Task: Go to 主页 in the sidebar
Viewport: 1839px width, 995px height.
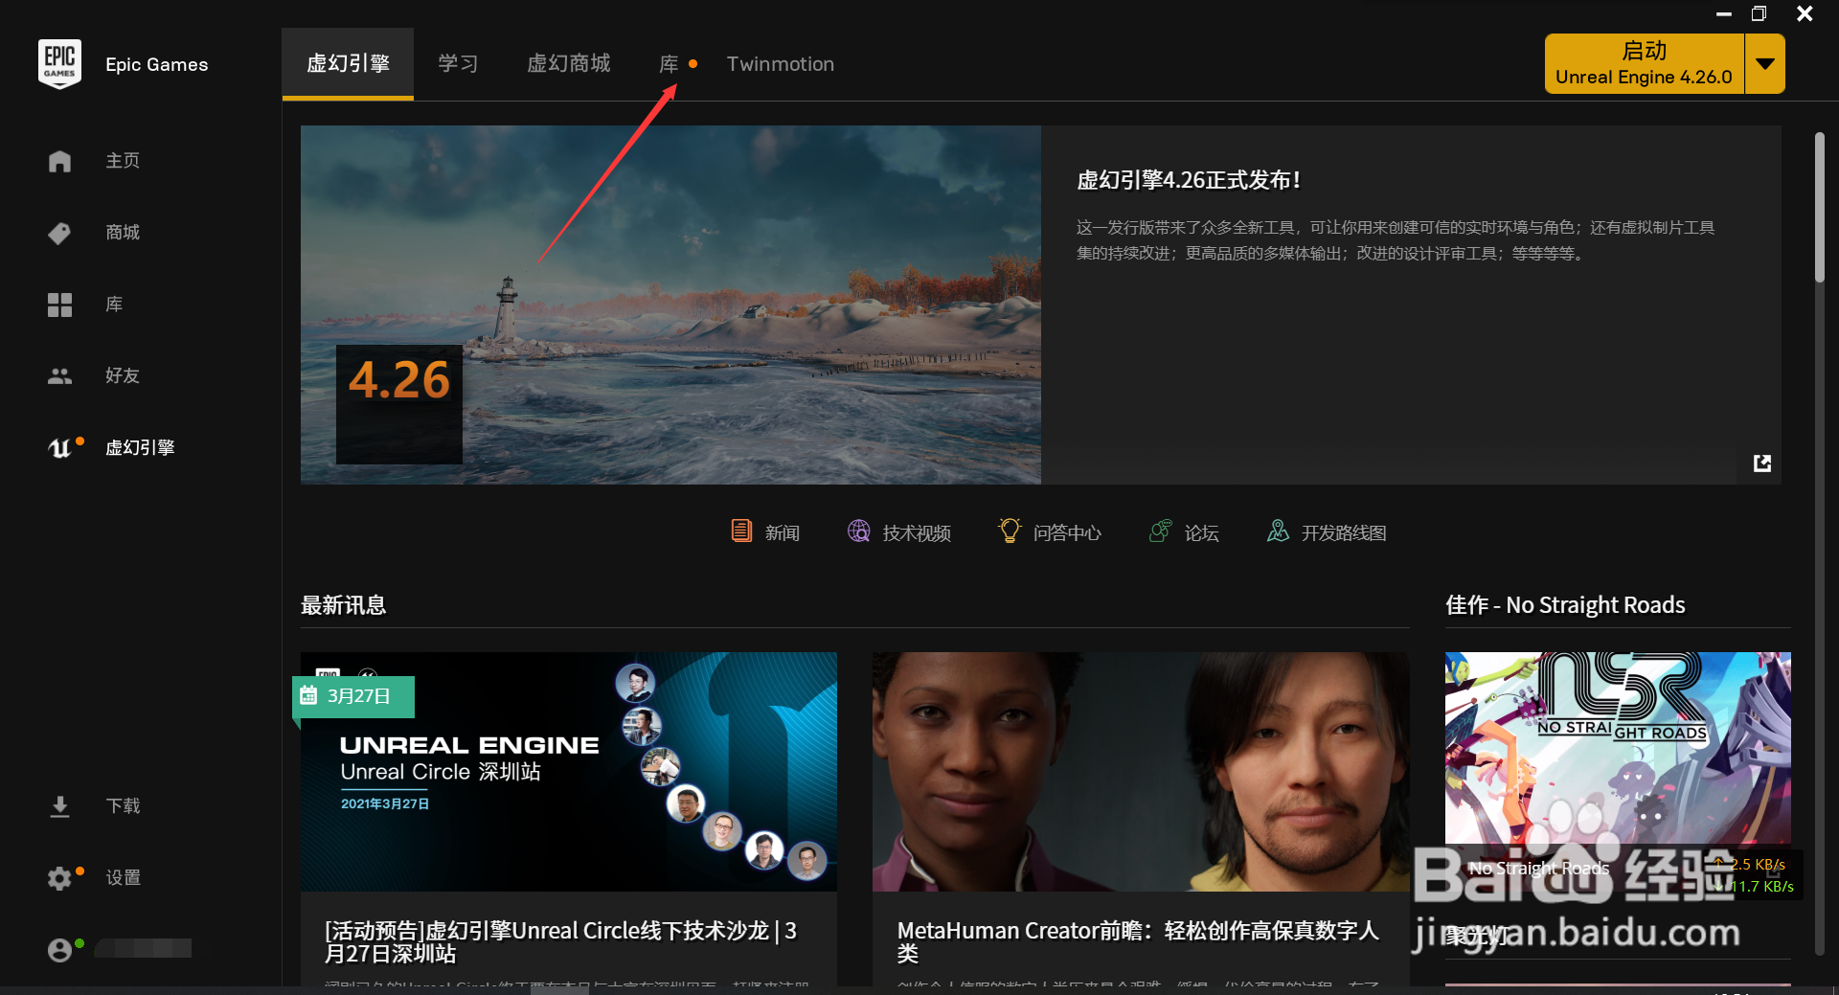Action: pyautogui.click(x=123, y=161)
